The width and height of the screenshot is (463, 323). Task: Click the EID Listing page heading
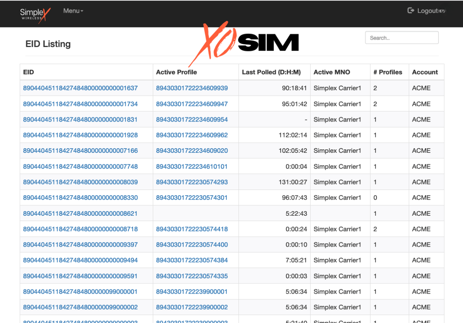[48, 44]
